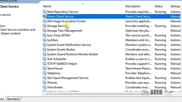Select the Storage Service entry
This screenshot has height=102, width=182.
tap(57, 26)
